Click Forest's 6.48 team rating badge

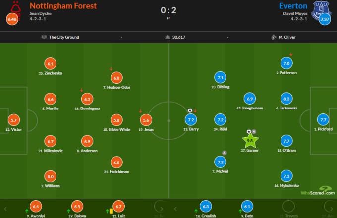point(12,20)
